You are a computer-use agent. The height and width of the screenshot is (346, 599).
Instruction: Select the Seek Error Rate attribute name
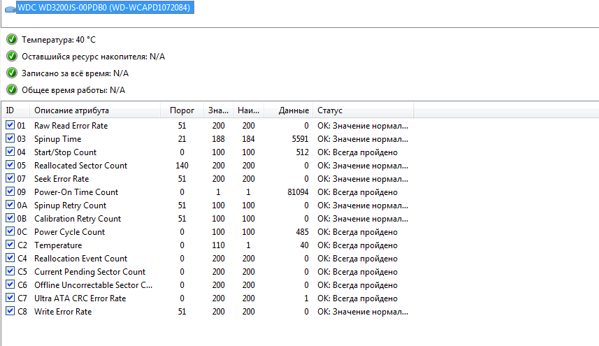pyautogui.click(x=62, y=179)
